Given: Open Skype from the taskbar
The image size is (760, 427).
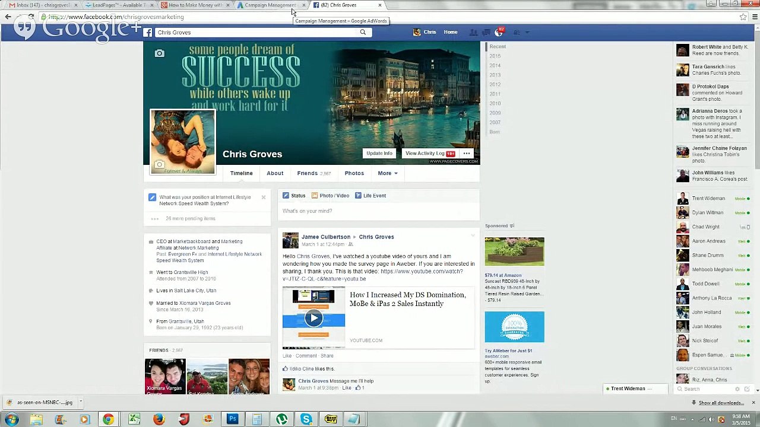Looking at the screenshot, I should (306, 419).
